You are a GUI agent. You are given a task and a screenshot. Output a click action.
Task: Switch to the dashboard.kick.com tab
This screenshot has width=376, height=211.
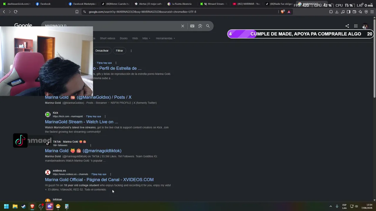coord(16,4)
